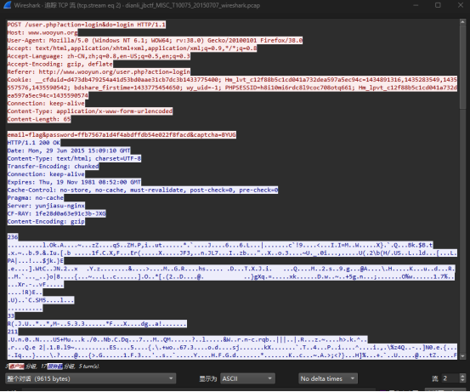The height and width of the screenshot is (392, 470).
Task: Click the Host: www.wooyun.org line
Action: coord(42,32)
